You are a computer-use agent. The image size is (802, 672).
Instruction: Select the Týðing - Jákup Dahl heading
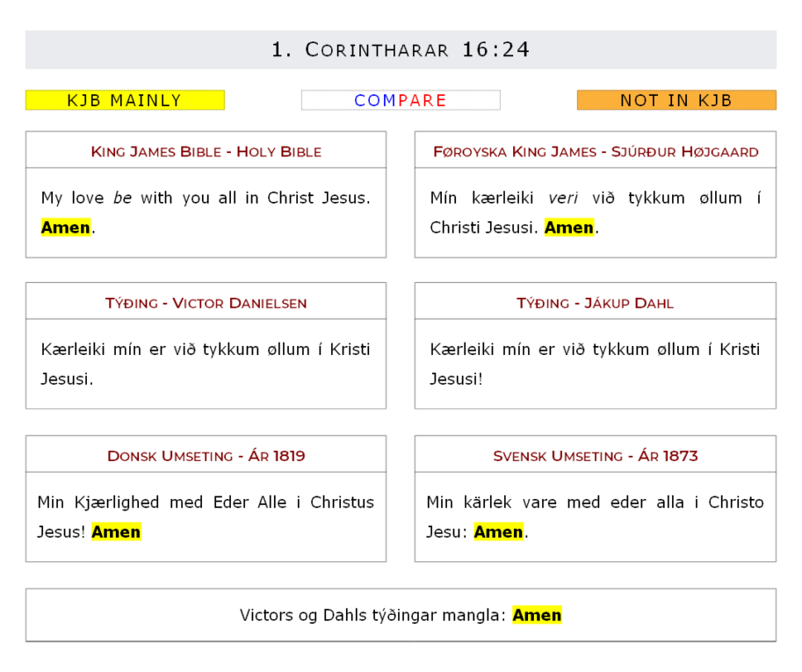coord(596,303)
